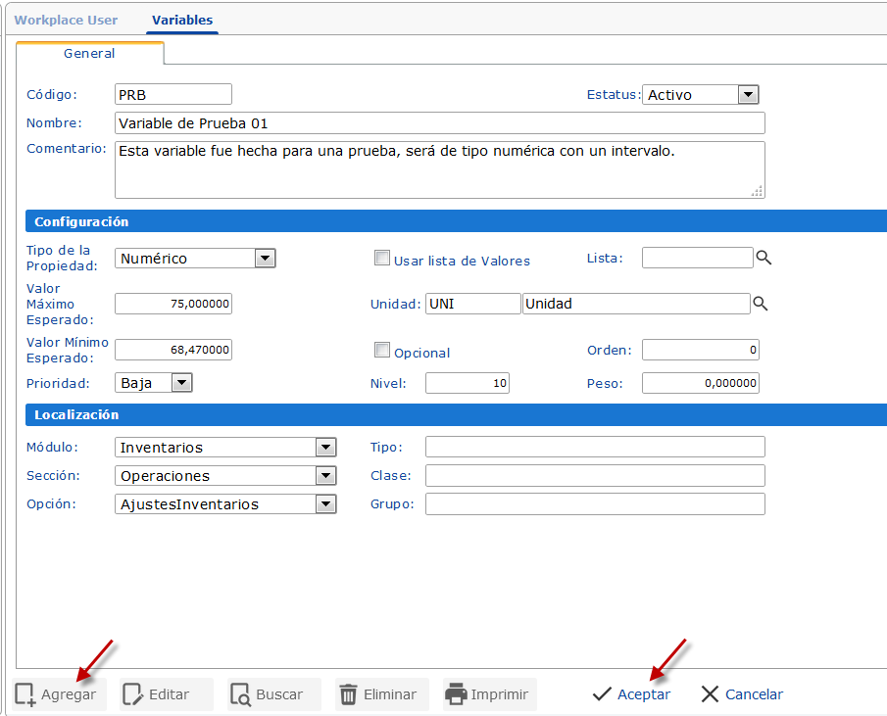Expand the Estatus dropdown
The image size is (887, 716).
[x=748, y=95]
